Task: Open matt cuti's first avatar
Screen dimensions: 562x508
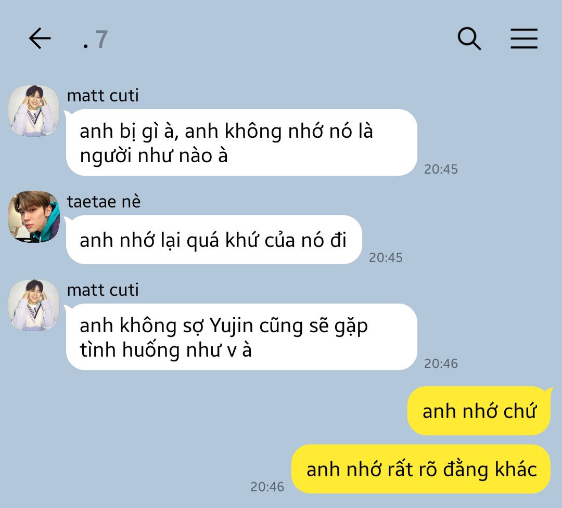Action: click(34, 111)
